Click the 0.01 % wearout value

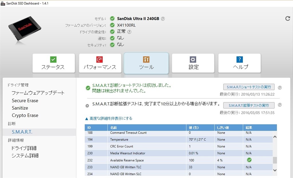[193, 153]
